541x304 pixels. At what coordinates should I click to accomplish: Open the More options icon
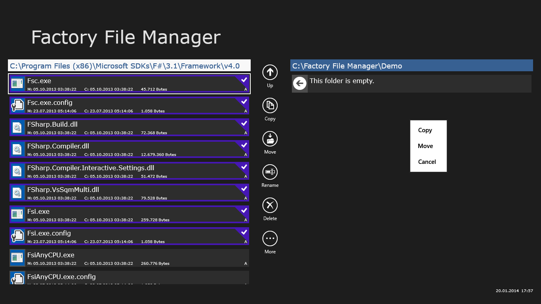coord(270,238)
